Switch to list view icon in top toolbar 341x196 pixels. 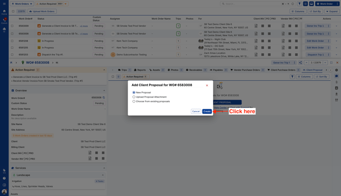pyautogui.click(x=305, y=4)
